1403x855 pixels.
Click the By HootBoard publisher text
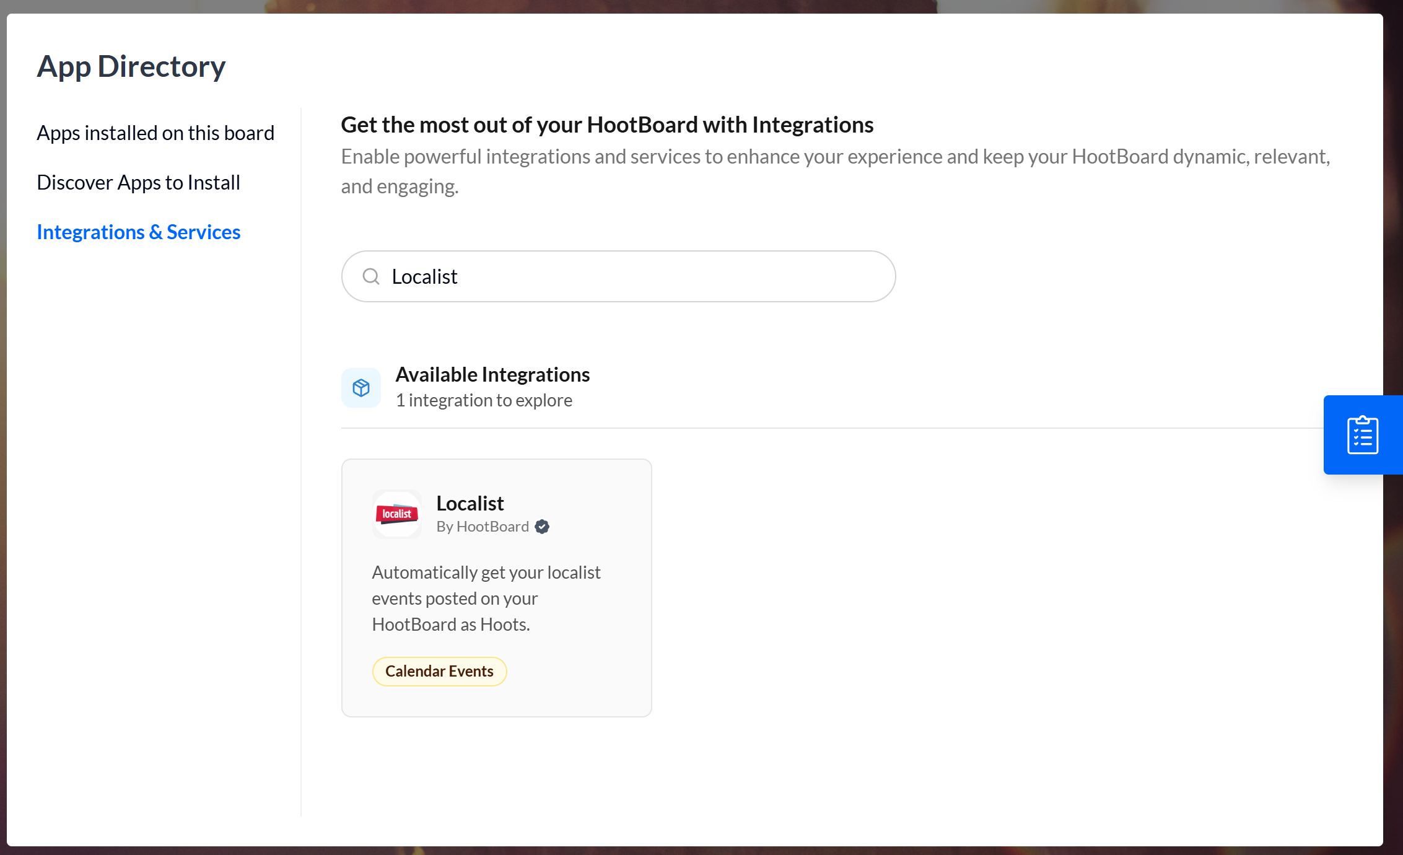point(483,527)
